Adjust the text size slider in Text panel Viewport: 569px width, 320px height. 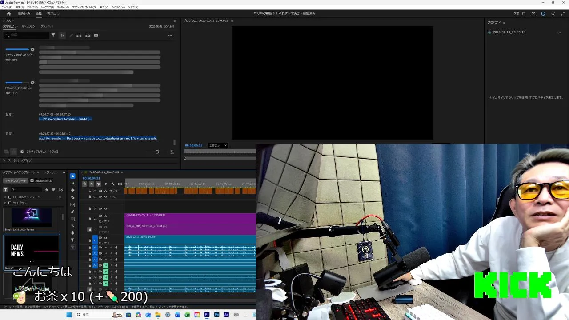(157, 152)
